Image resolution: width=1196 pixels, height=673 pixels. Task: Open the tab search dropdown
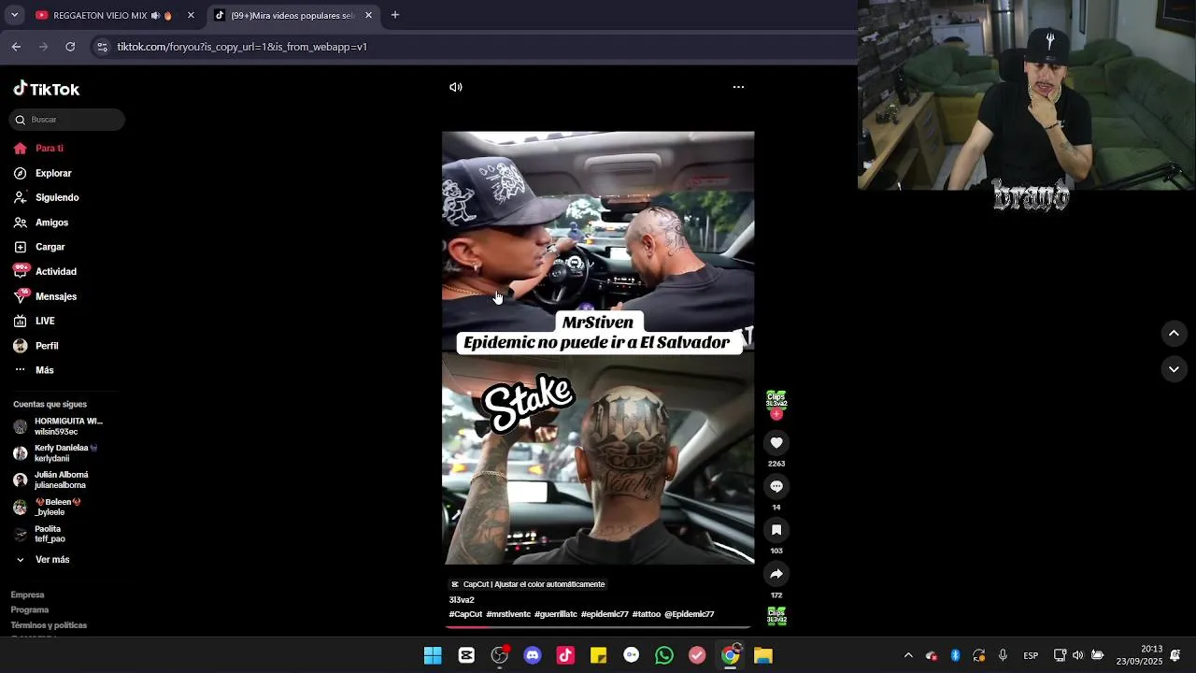coord(14,15)
